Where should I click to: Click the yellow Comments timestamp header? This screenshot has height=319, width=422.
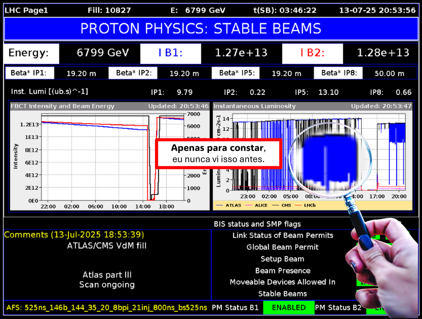click(74, 234)
